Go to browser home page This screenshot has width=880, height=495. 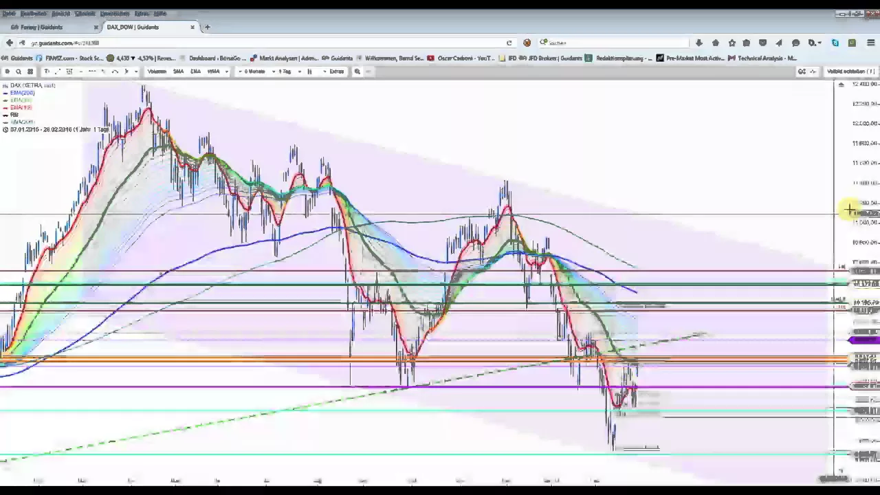tap(716, 43)
